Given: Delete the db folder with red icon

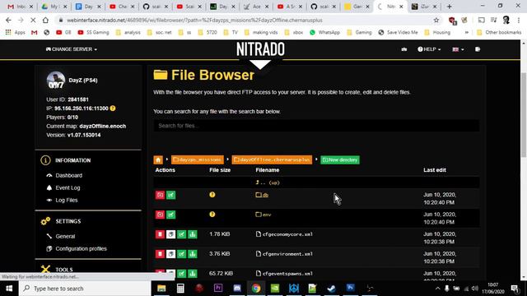Looking at the screenshot, I should point(160,195).
